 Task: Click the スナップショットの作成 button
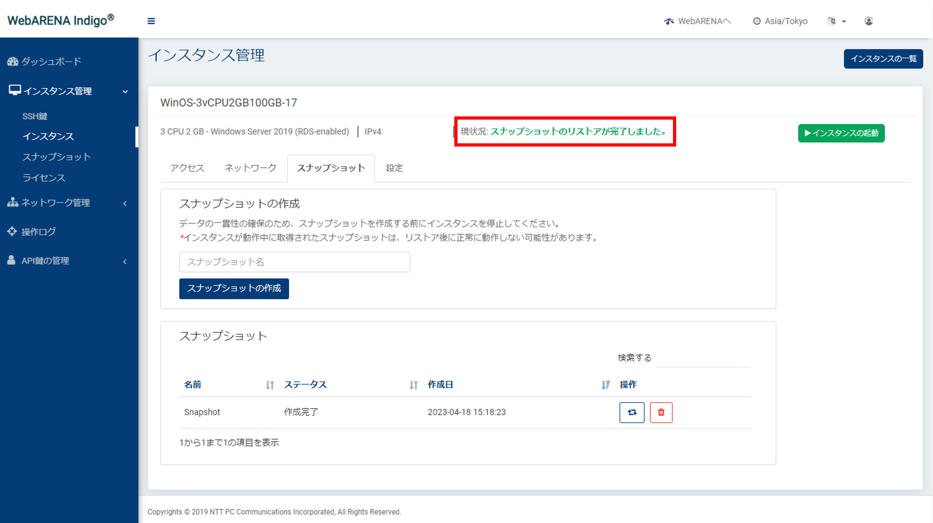(x=234, y=288)
